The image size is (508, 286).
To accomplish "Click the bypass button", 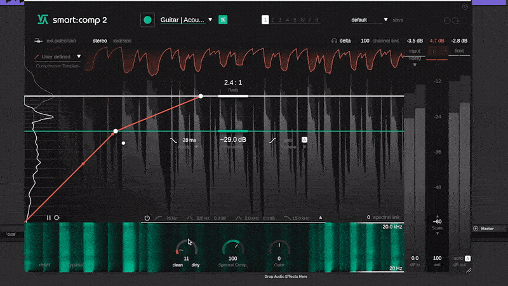I will click(76, 264).
